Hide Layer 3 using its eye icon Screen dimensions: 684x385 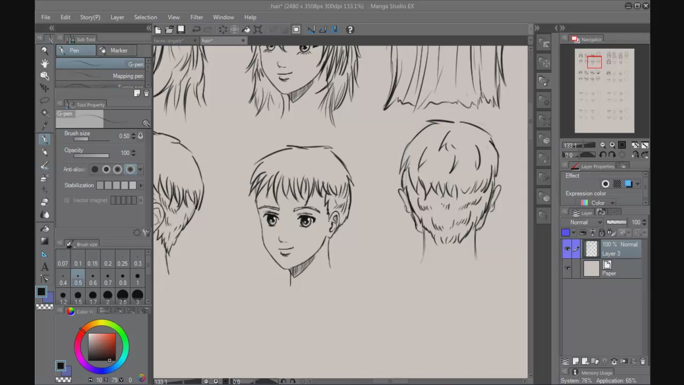pyautogui.click(x=567, y=249)
